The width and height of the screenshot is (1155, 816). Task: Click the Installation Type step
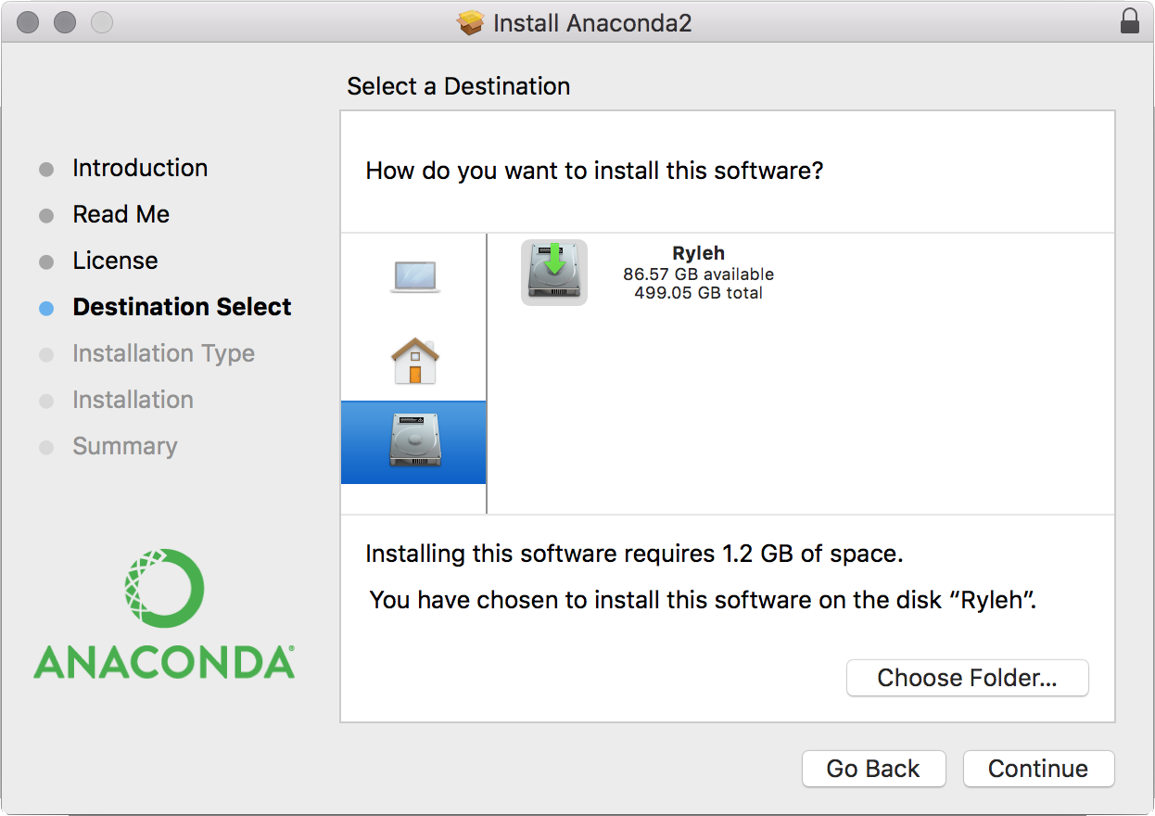(x=163, y=353)
